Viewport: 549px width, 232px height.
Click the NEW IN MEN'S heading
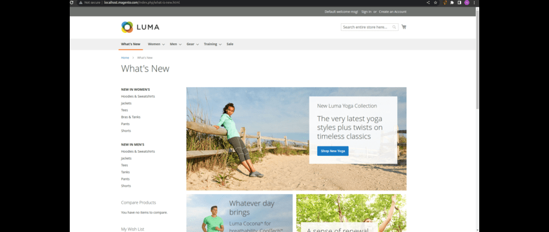pyautogui.click(x=132, y=144)
